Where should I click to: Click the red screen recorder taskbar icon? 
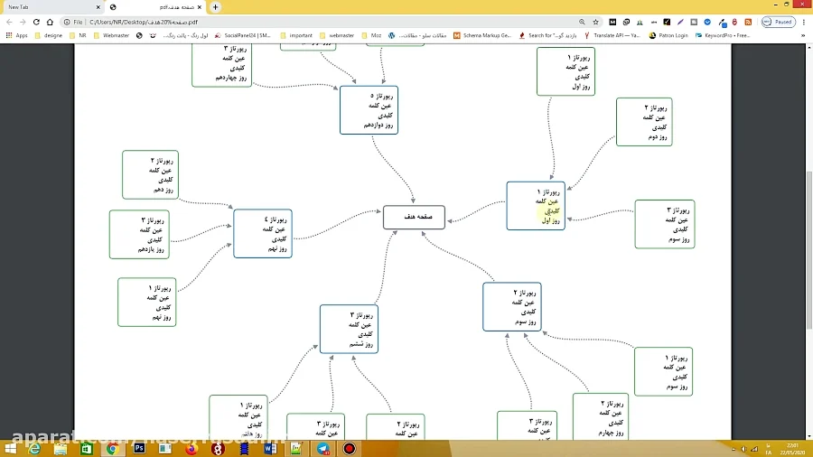pos(350,449)
